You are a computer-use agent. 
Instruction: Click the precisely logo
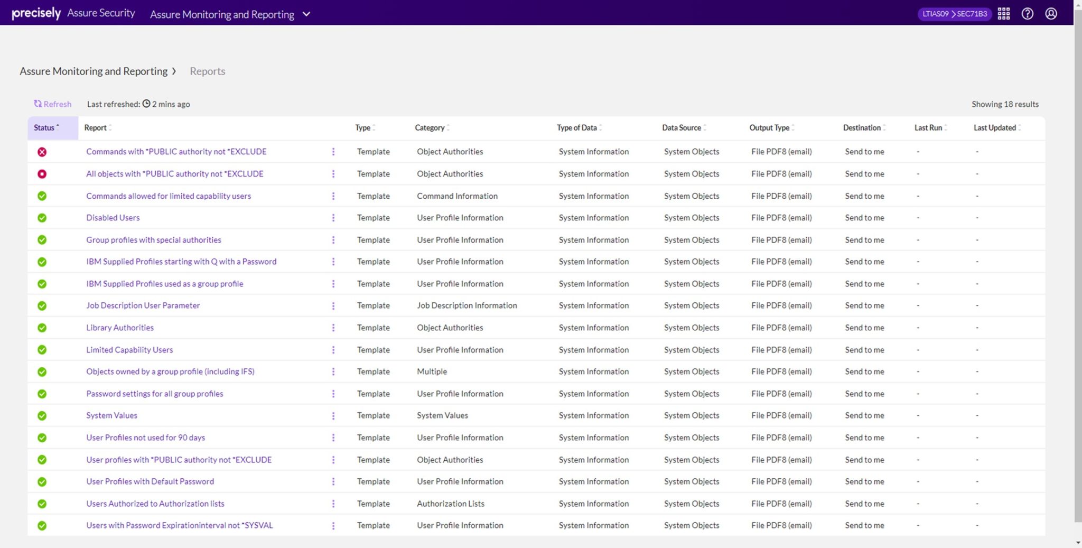[x=35, y=13]
